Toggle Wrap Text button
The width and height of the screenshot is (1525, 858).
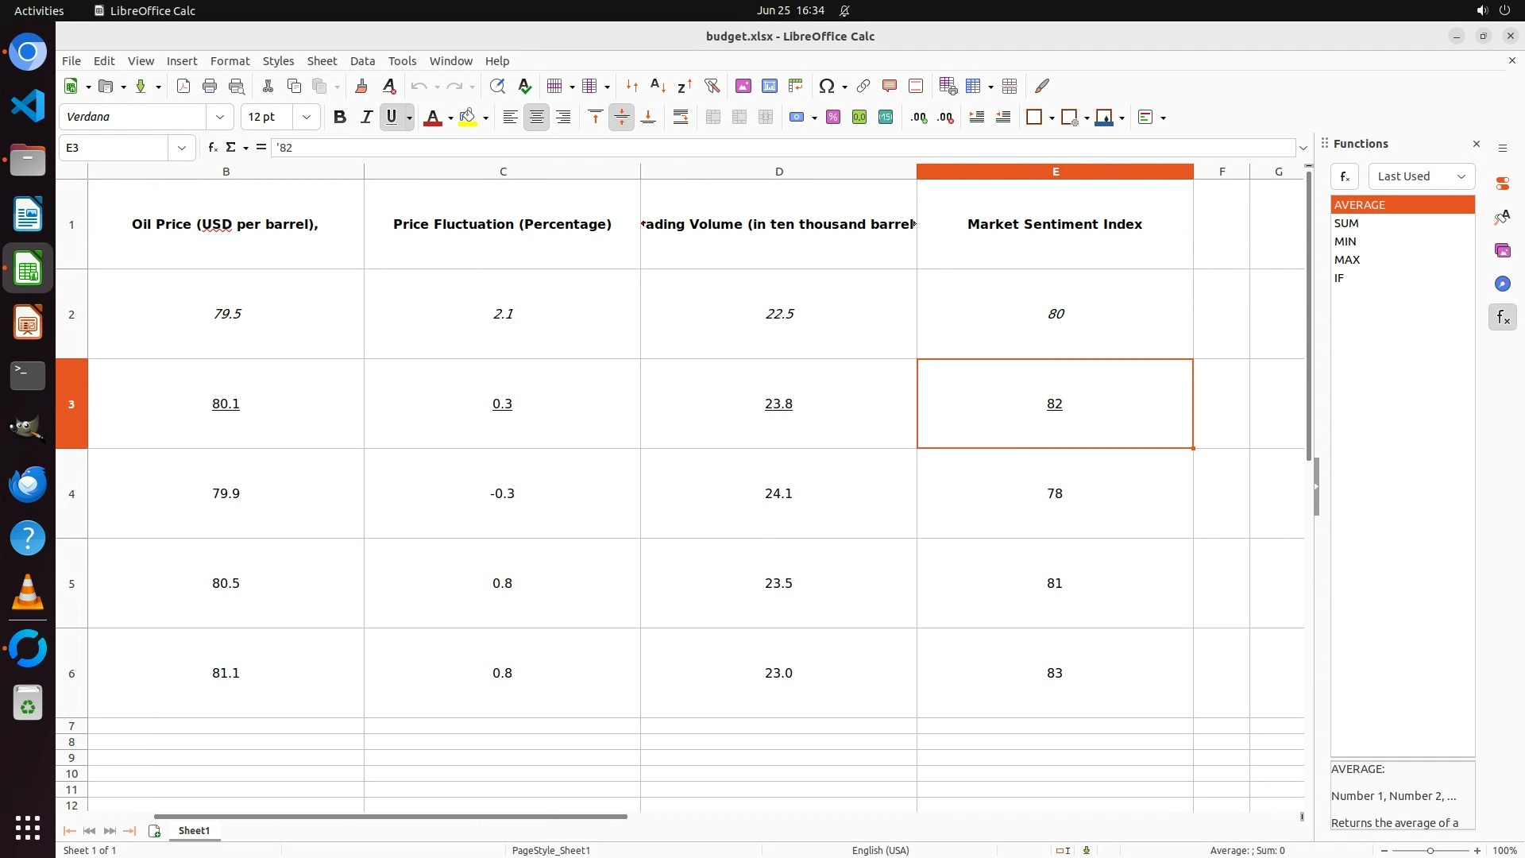click(681, 118)
